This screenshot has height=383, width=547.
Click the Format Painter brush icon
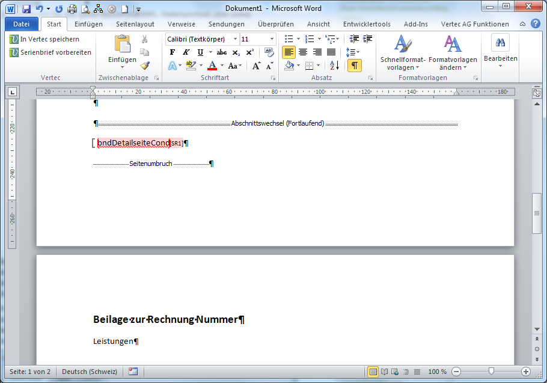(144, 66)
